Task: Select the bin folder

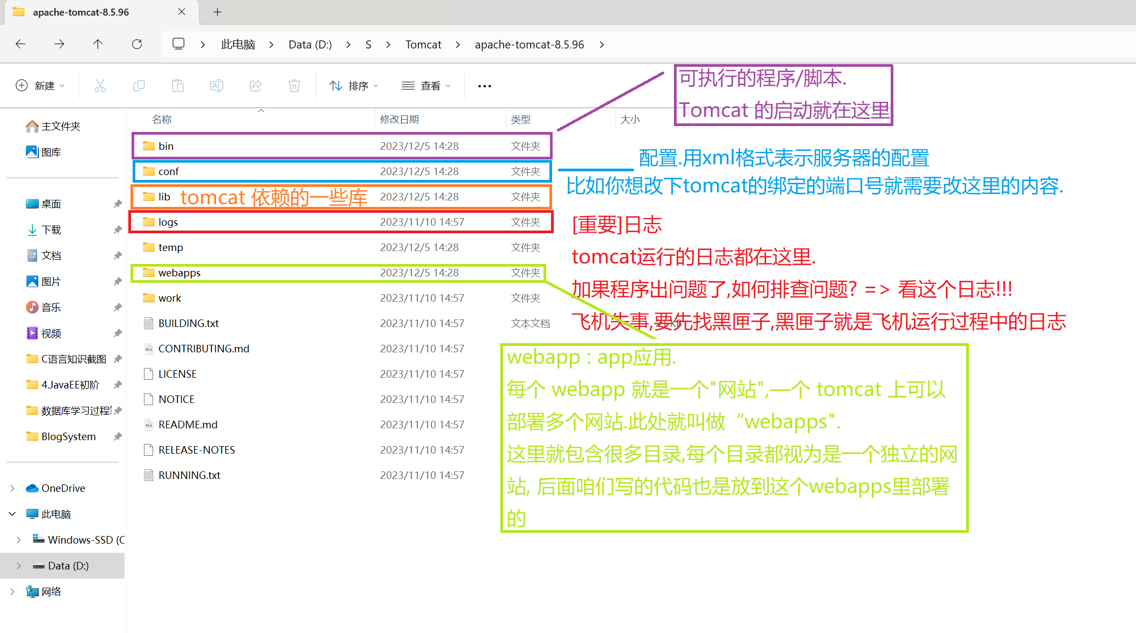Action: (342, 146)
